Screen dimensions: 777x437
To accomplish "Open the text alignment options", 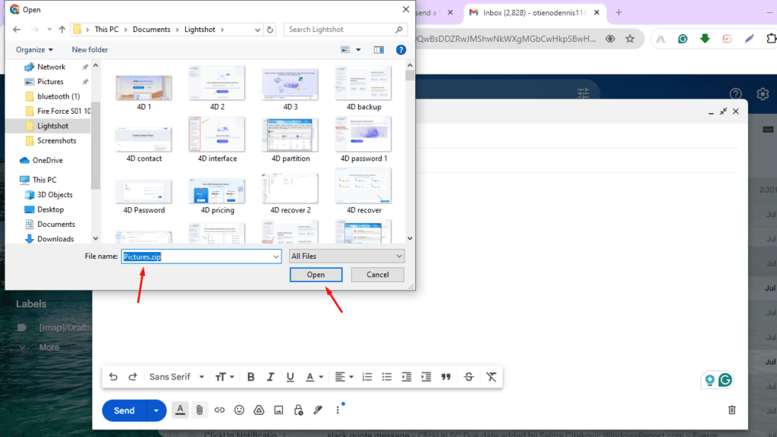I will (x=344, y=377).
